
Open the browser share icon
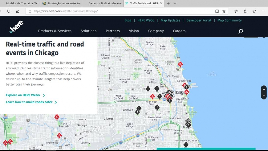click(x=254, y=11)
